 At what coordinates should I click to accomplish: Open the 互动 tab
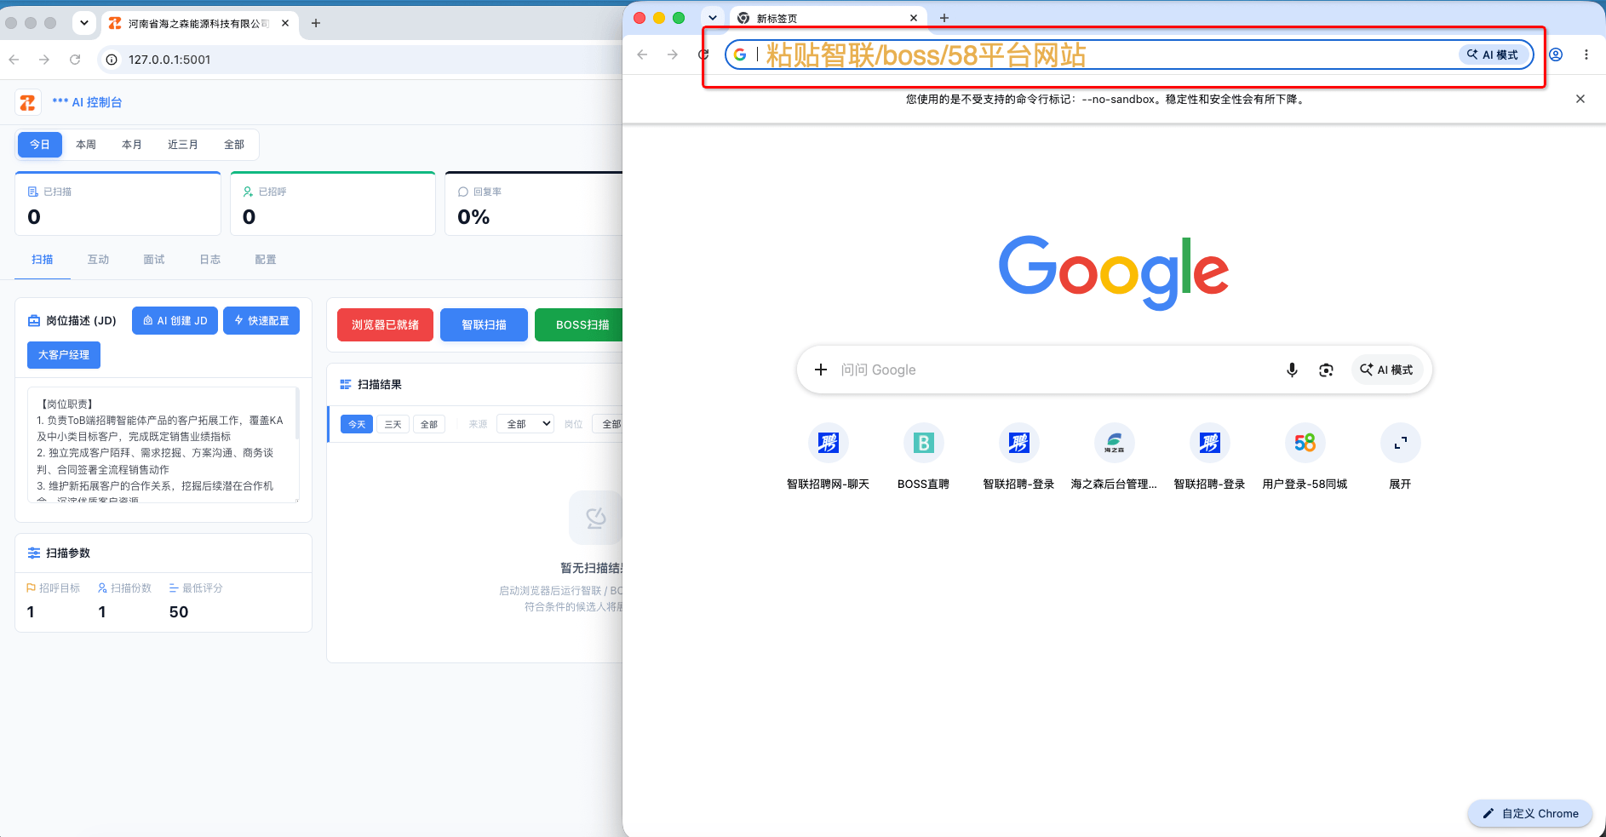[x=98, y=260]
